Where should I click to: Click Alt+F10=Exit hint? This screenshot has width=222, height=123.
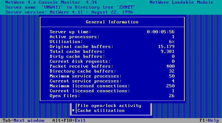click(69, 121)
